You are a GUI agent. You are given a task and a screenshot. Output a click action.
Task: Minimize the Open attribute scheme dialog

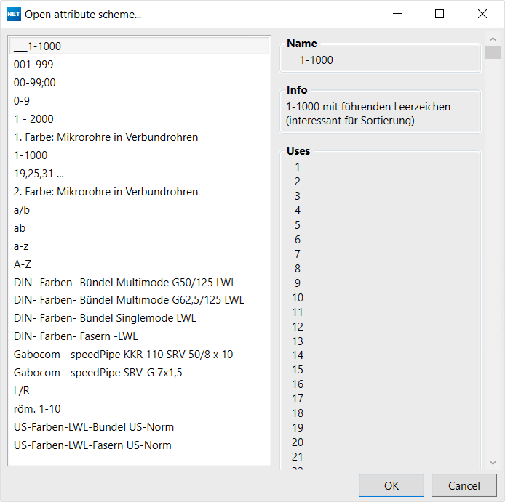click(x=397, y=14)
